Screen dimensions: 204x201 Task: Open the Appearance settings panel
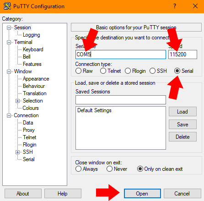tap(36, 79)
